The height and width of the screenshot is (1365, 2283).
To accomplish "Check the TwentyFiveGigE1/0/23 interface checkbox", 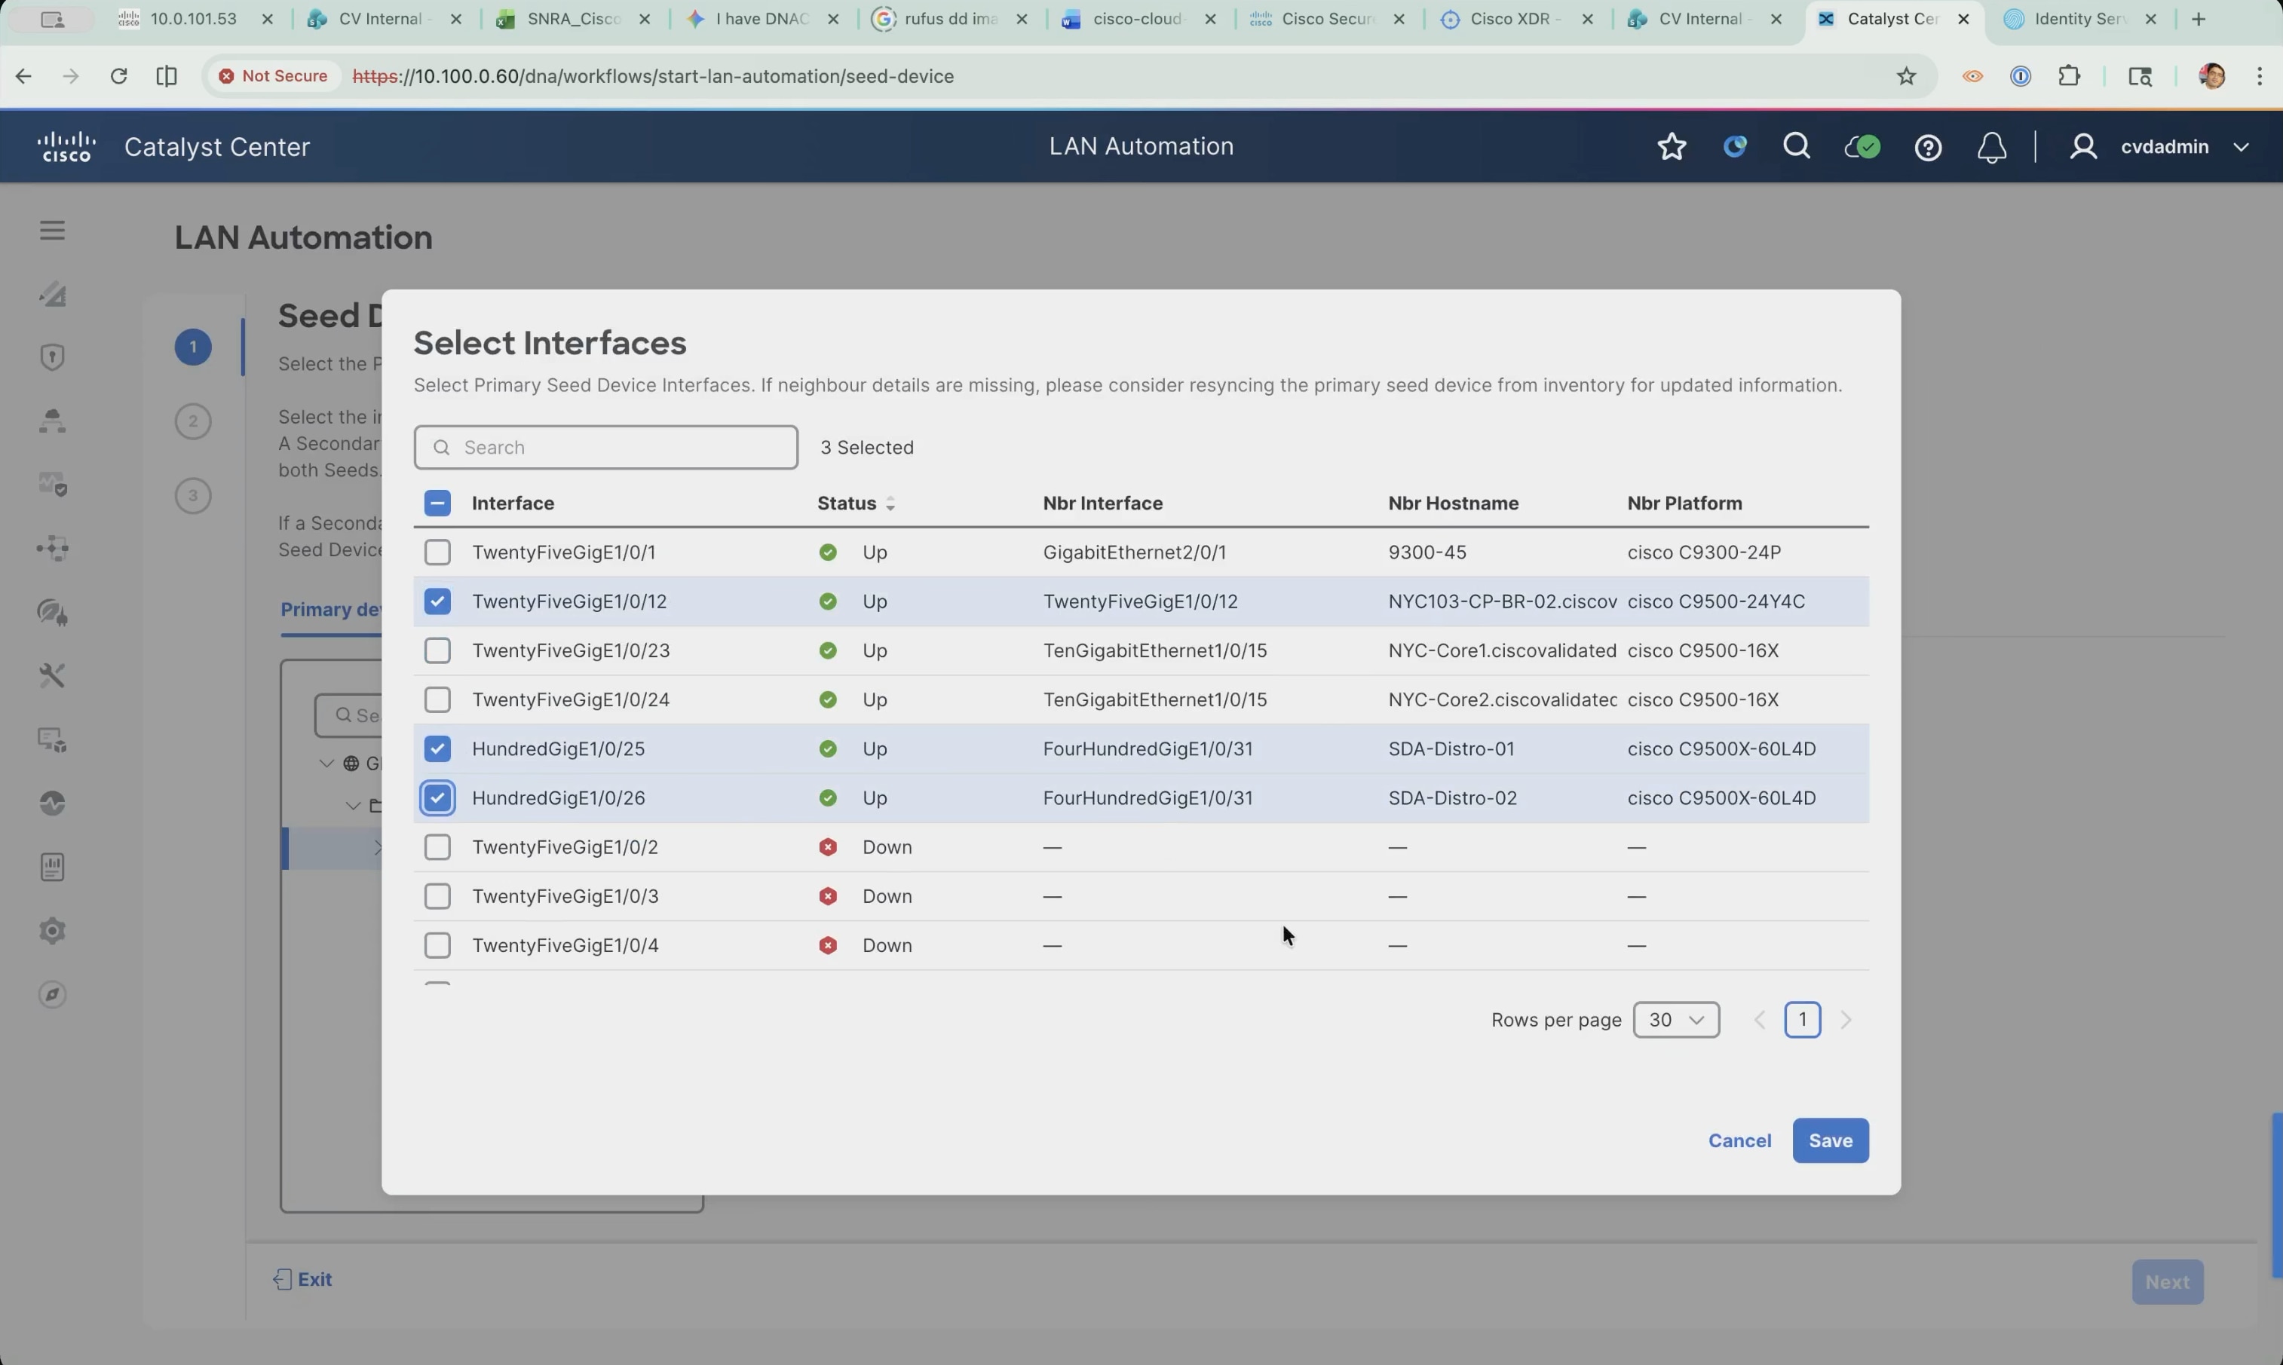I will click(x=437, y=650).
